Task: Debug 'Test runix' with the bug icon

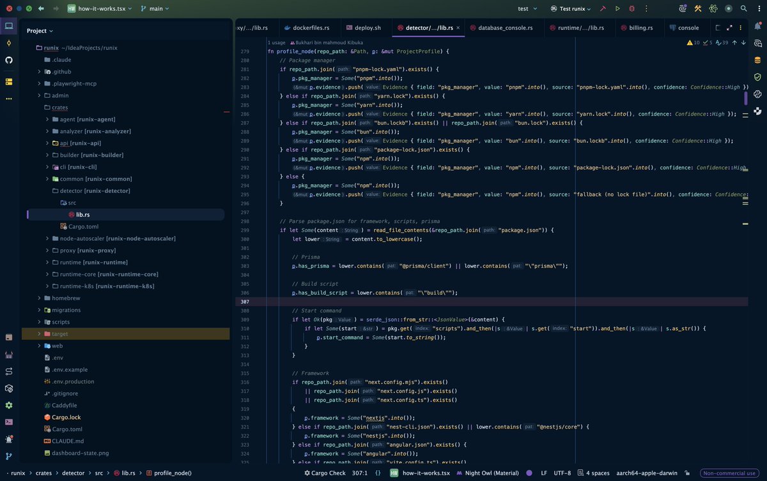Action: 632,9
